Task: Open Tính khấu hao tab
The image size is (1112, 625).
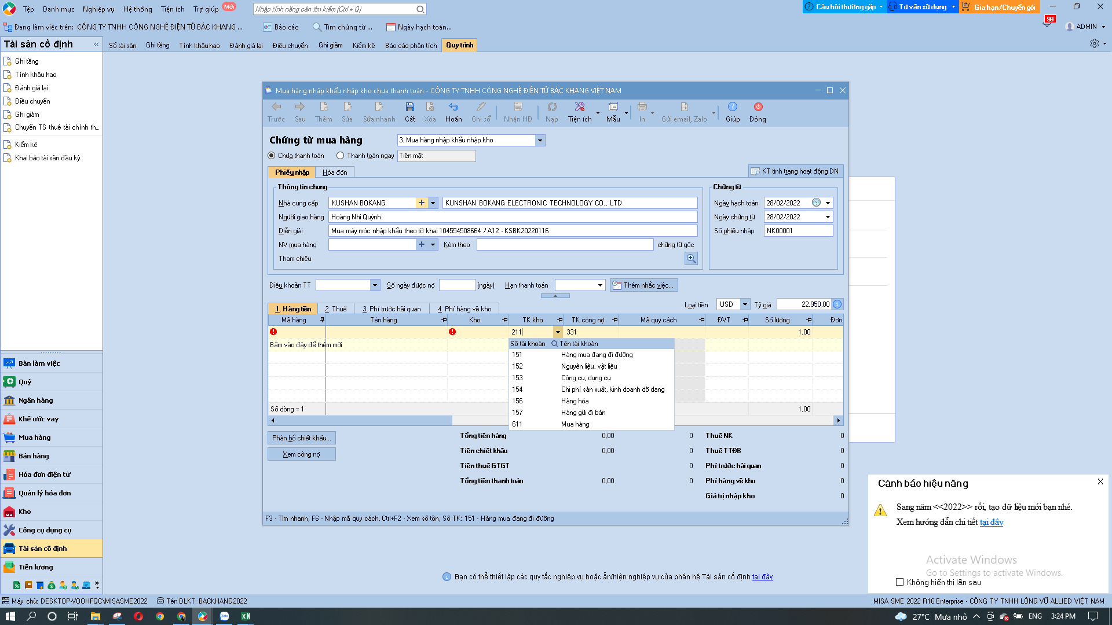Action: pos(199,46)
